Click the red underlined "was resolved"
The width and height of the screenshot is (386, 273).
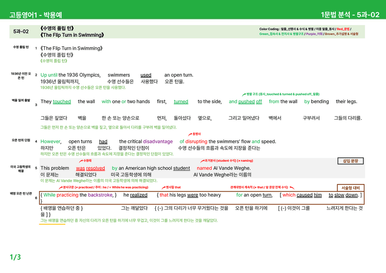[90, 168]
